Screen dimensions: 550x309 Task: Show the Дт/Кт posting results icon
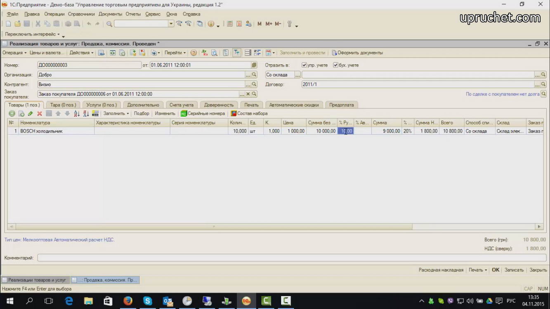tap(205, 53)
